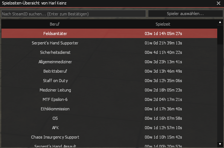This screenshot has height=148, width=224.
Task: Focus the SteamID search field
Action: click(x=73, y=14)
